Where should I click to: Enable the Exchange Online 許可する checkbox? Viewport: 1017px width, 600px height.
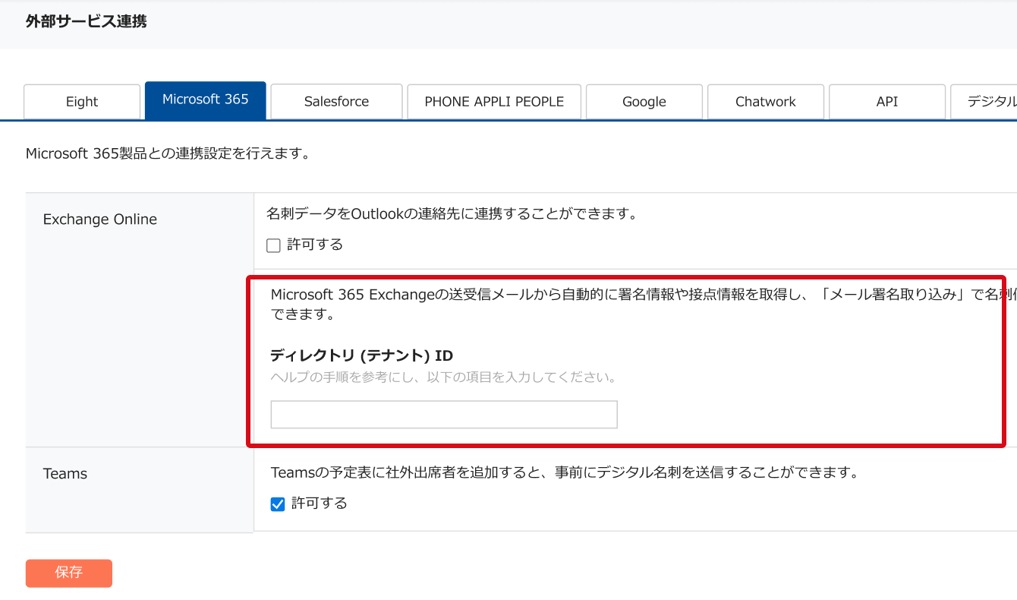(274, 245)
